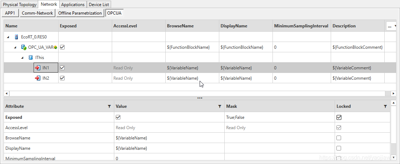
Task: Open the Locked column filter
Action: click(385, 106)
